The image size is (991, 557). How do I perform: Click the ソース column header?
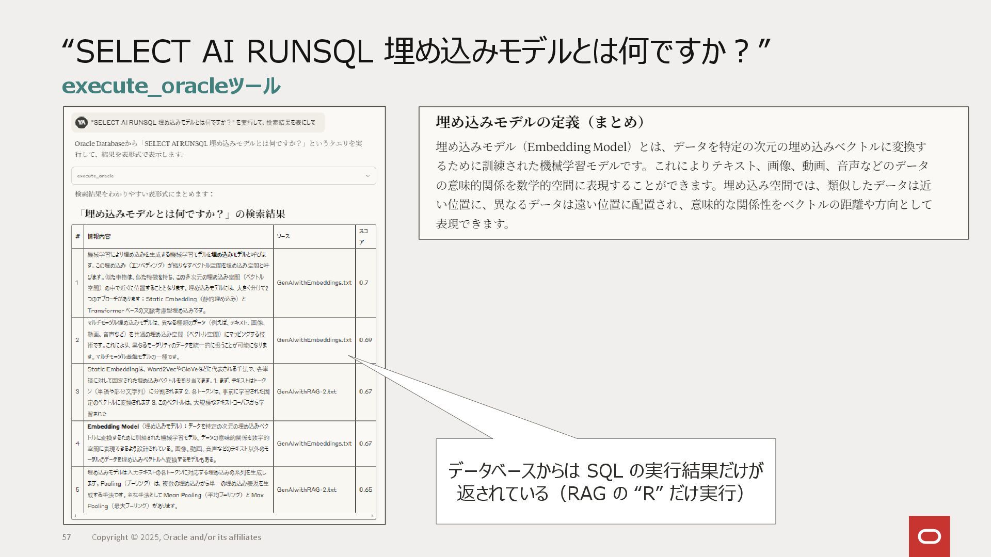click(283, 236)
